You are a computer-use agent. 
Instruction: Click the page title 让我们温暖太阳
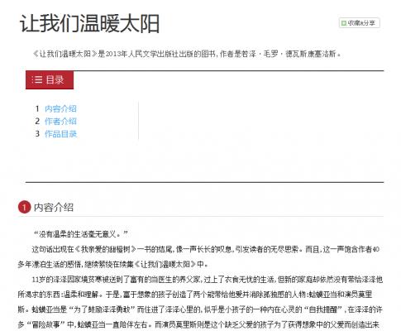[x=90, y=24]
